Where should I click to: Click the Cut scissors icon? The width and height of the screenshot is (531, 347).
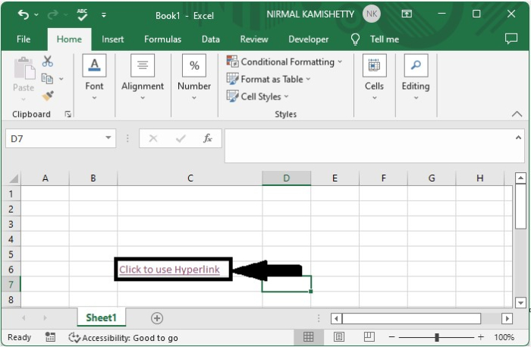point(48,62)
